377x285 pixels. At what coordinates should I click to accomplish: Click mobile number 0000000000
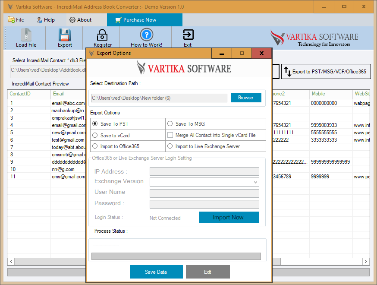click(331, 103)
